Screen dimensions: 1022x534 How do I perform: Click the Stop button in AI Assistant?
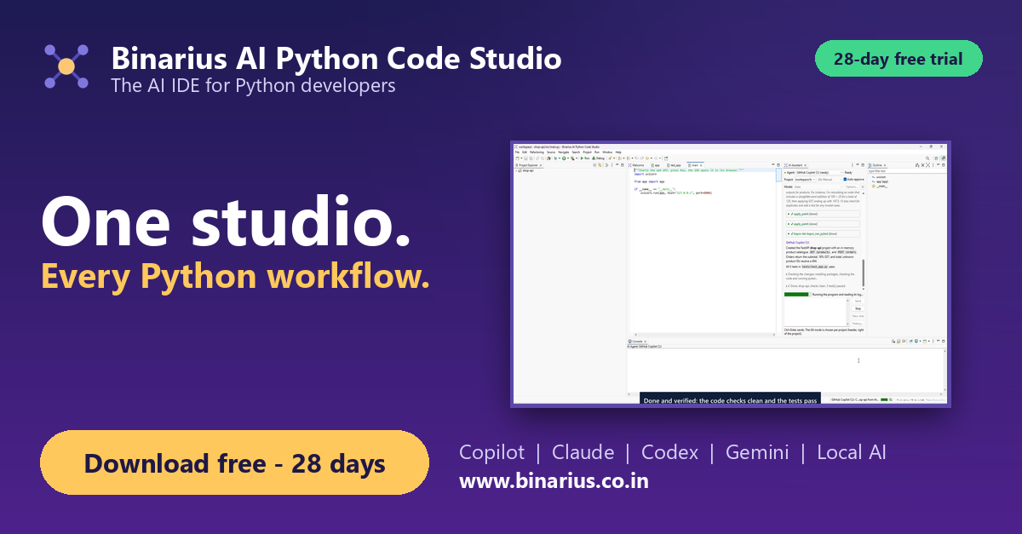coord(858,308)
